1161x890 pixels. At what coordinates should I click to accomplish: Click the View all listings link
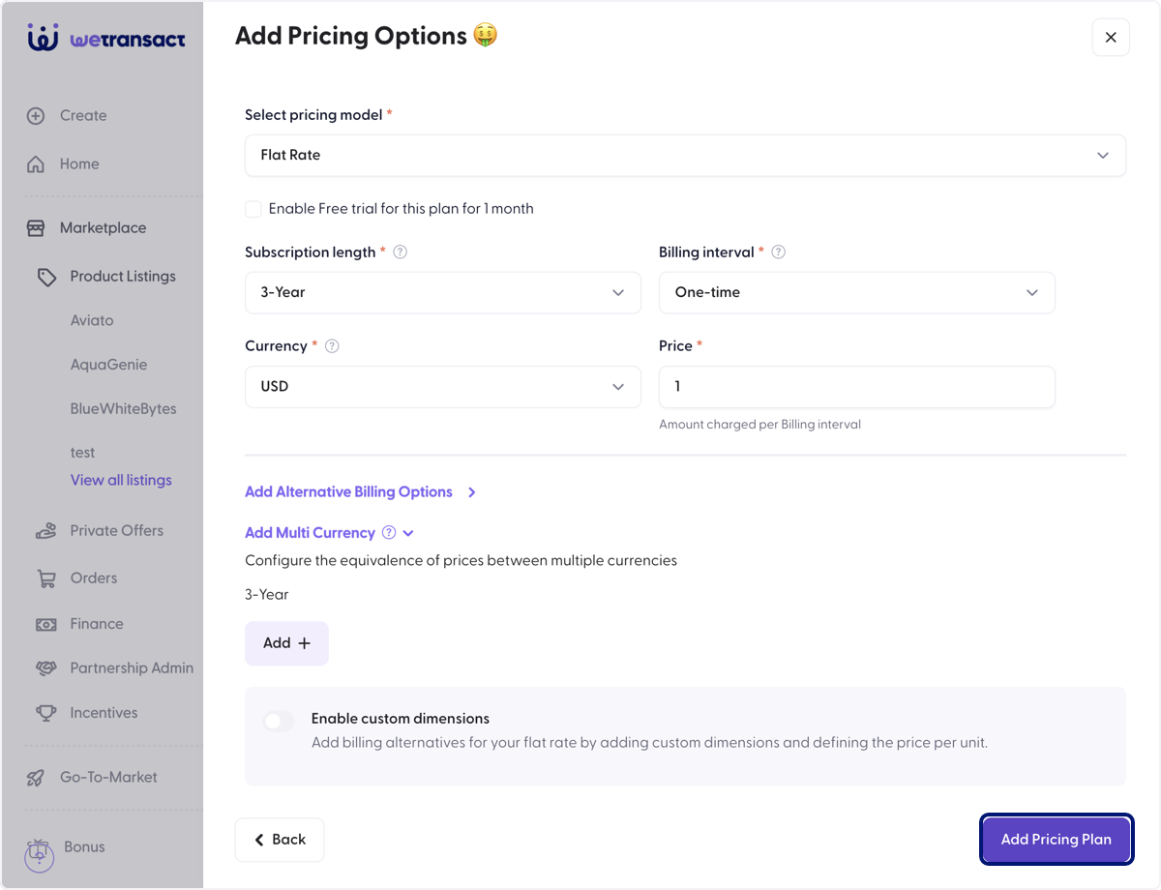121,481
